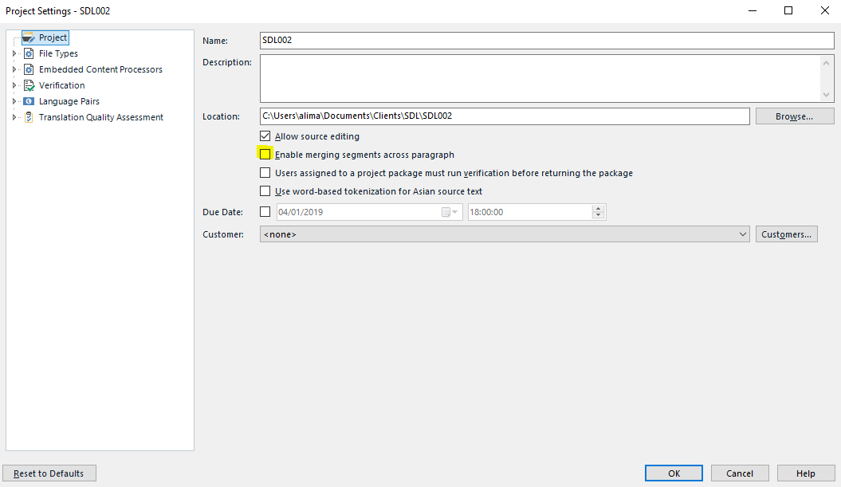Expand the Embedded Content Processors arrow
This screenshot has width=841, height=487.
[14, 69]
